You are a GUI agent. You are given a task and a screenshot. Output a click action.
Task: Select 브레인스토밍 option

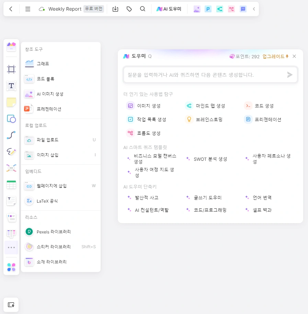[204, 120]
